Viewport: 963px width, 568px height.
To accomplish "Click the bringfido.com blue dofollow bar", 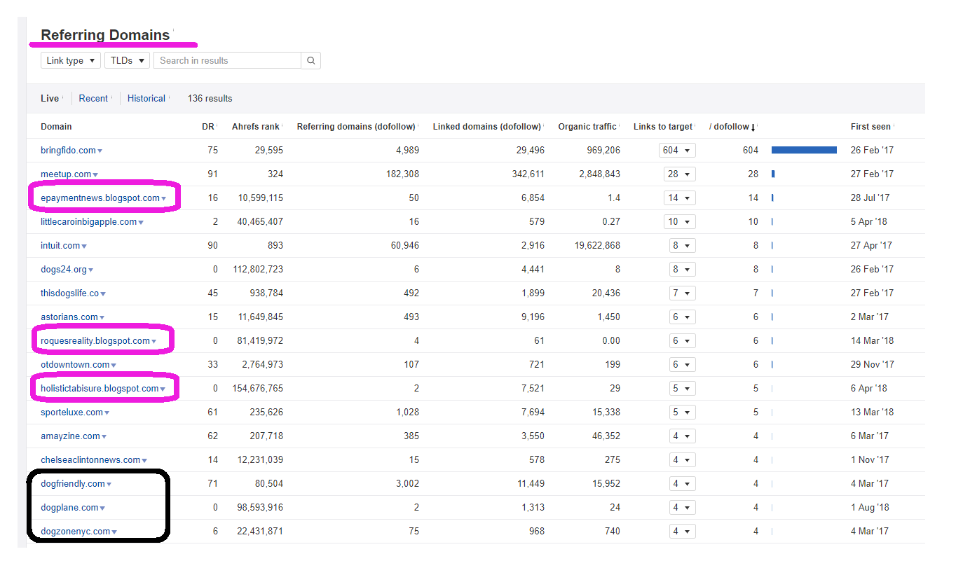I will [x=804, y=150].
